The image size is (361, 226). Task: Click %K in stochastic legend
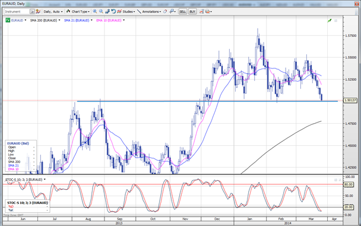tap(11, 210)
